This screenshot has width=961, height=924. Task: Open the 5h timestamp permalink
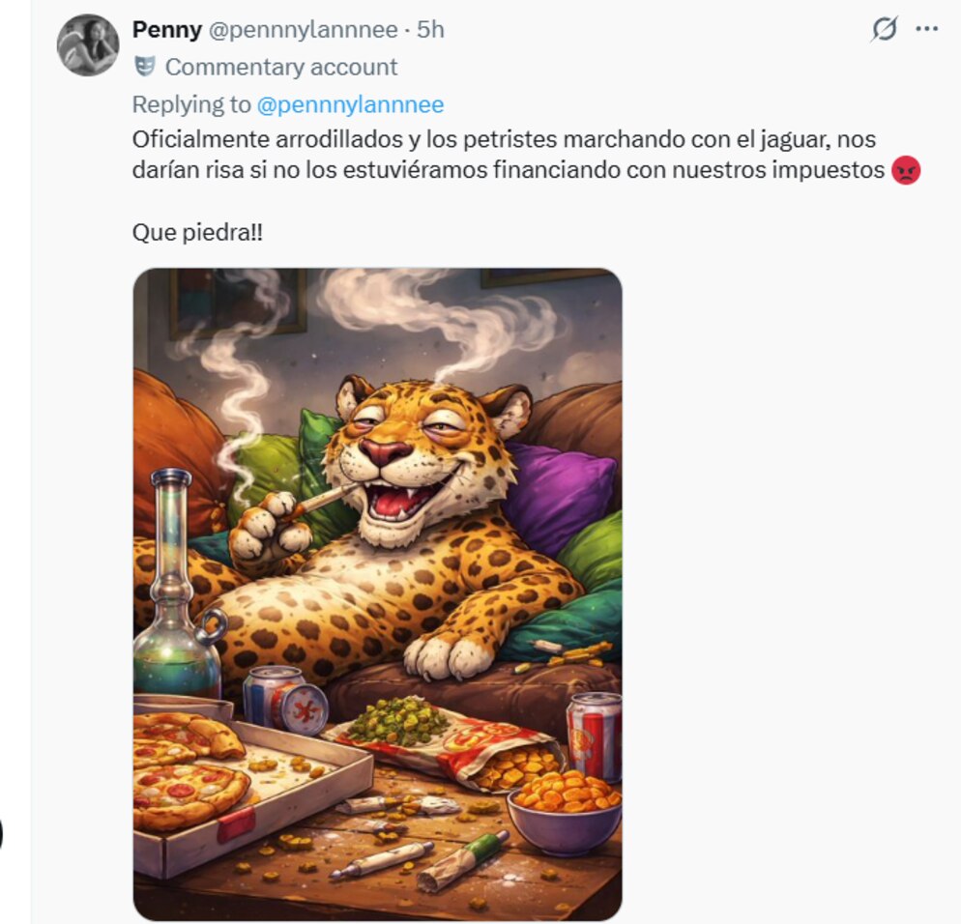pyautogui.click(x=430, y=30)
